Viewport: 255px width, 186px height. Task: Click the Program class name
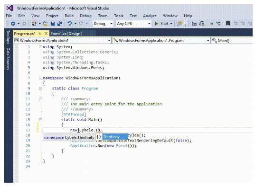point(90,89)
